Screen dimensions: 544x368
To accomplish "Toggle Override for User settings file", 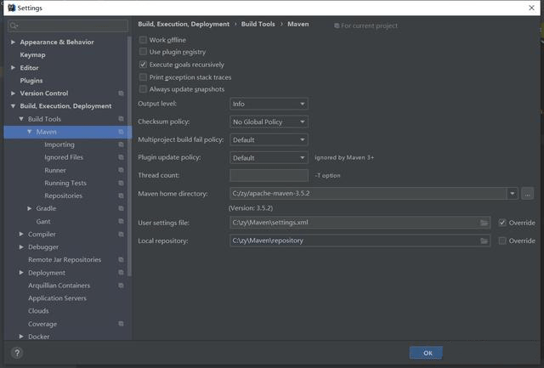I will (502, 223).
